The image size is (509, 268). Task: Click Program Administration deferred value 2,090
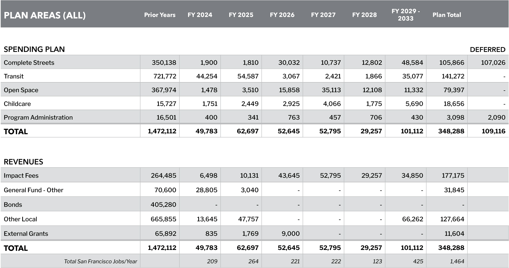coord(497,117)
